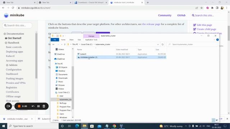Stop the screen recording

[19, 106]
